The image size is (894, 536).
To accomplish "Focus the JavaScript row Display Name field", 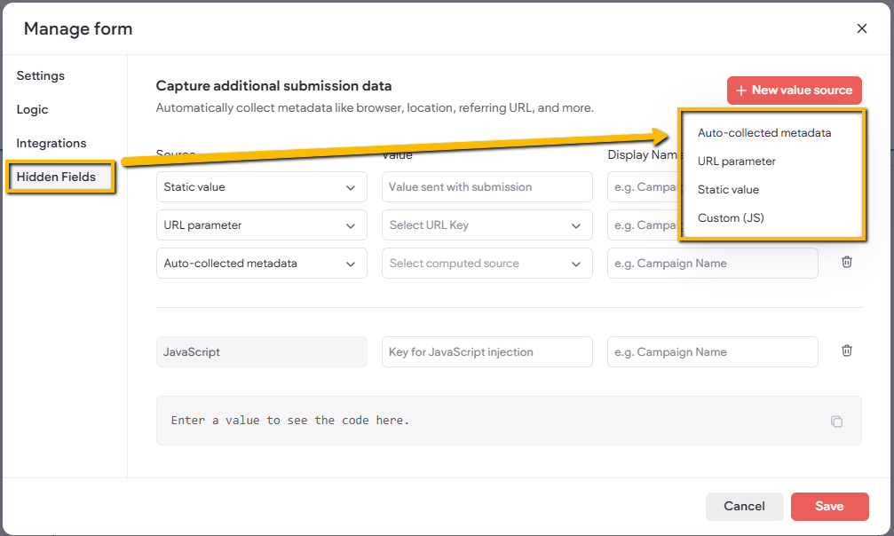I will click(x=713, y=351).
